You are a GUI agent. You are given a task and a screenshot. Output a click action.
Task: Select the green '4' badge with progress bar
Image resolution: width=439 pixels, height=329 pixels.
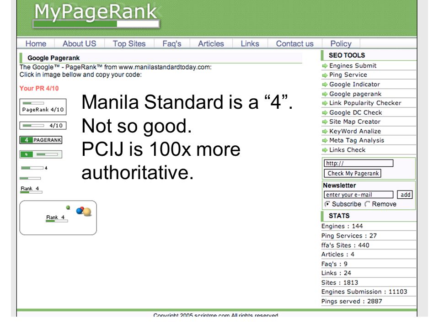41,154
